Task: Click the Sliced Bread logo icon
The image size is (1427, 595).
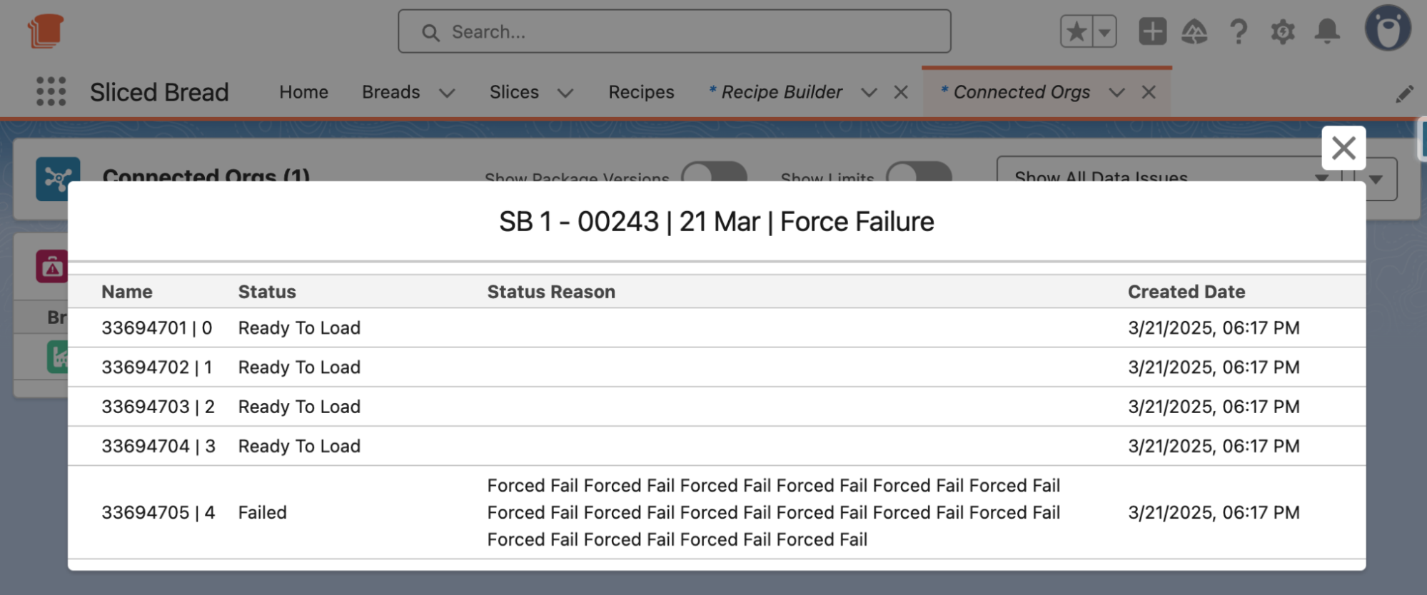Action: 46,31
